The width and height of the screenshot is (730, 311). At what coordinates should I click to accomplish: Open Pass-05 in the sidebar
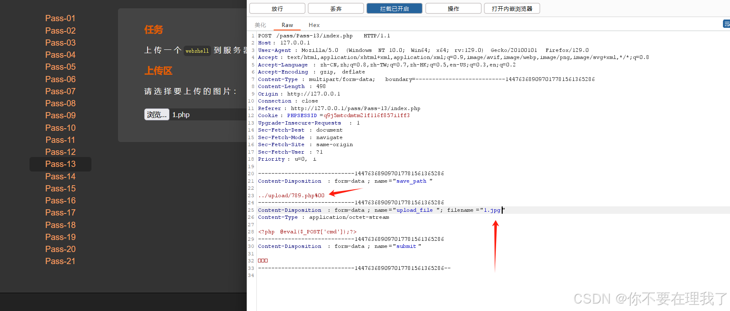[x=60, y=67]
